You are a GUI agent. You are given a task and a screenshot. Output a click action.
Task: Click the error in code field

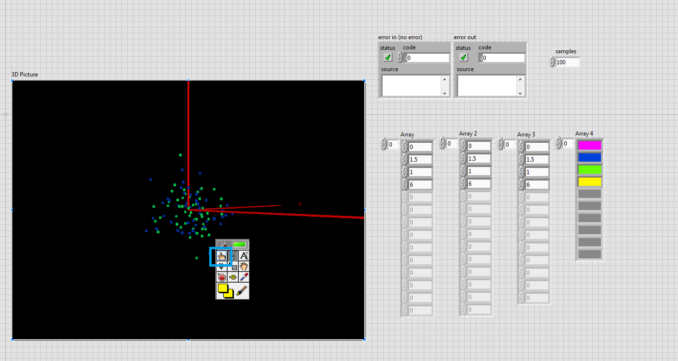pos(428,58)
